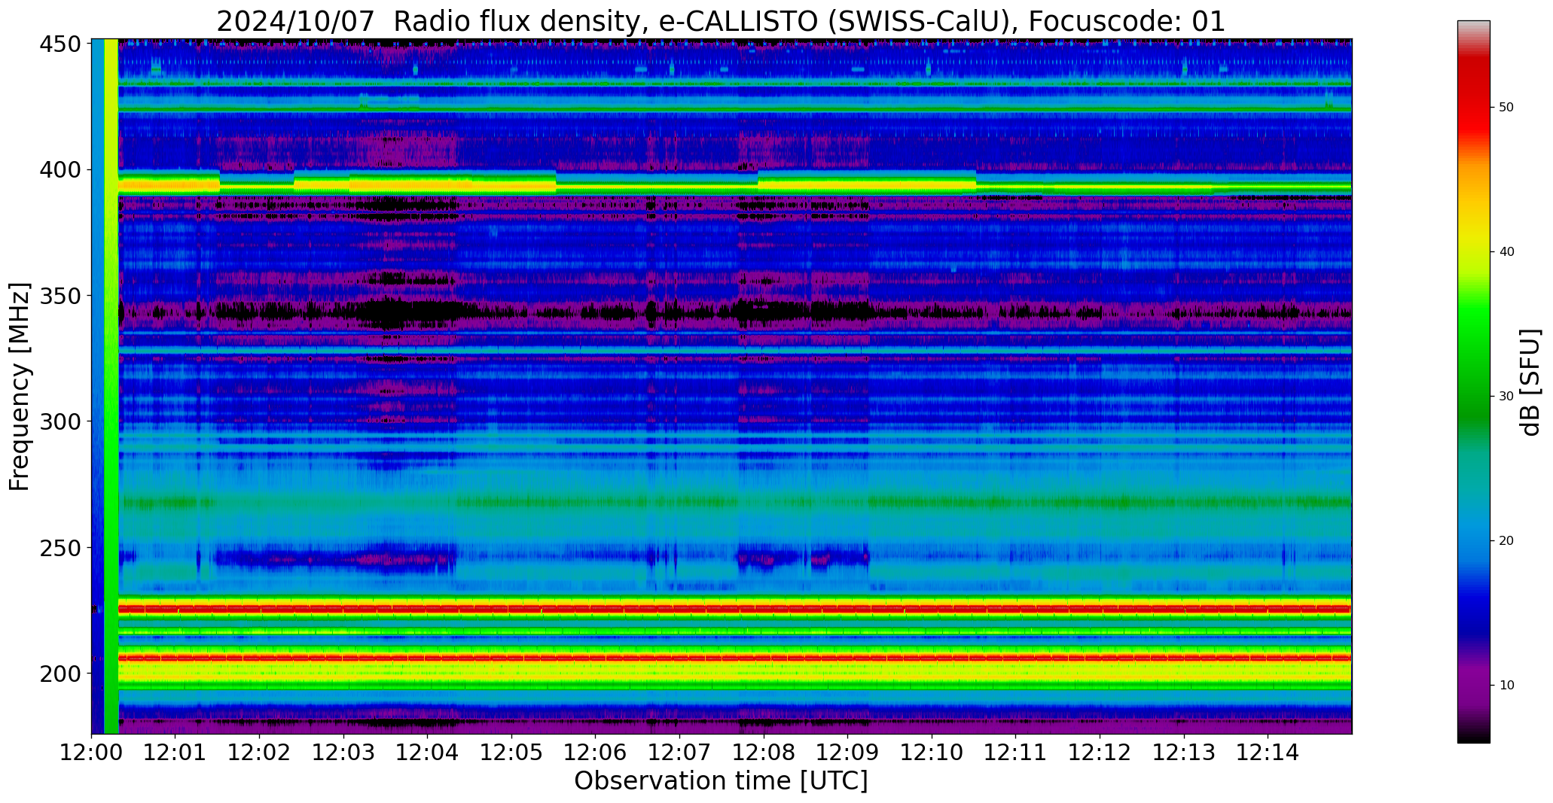The height and width of the screenshot is (803, 1553).
Task: Click the 12:04 time tick label
Action: (428, 752)
